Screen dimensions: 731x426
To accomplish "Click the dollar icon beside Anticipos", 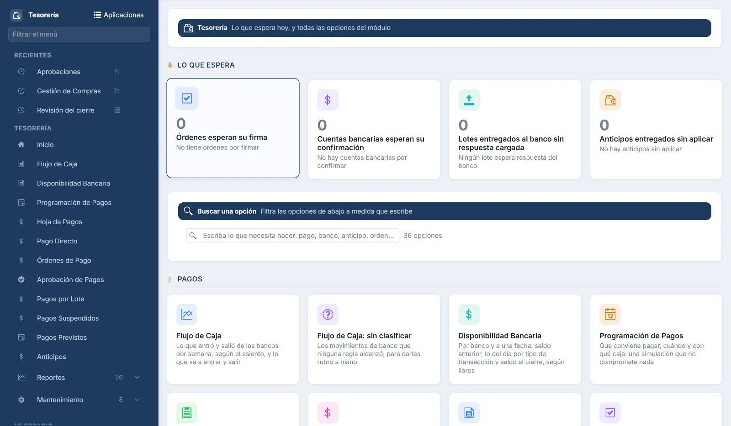I will coord(21,357).
